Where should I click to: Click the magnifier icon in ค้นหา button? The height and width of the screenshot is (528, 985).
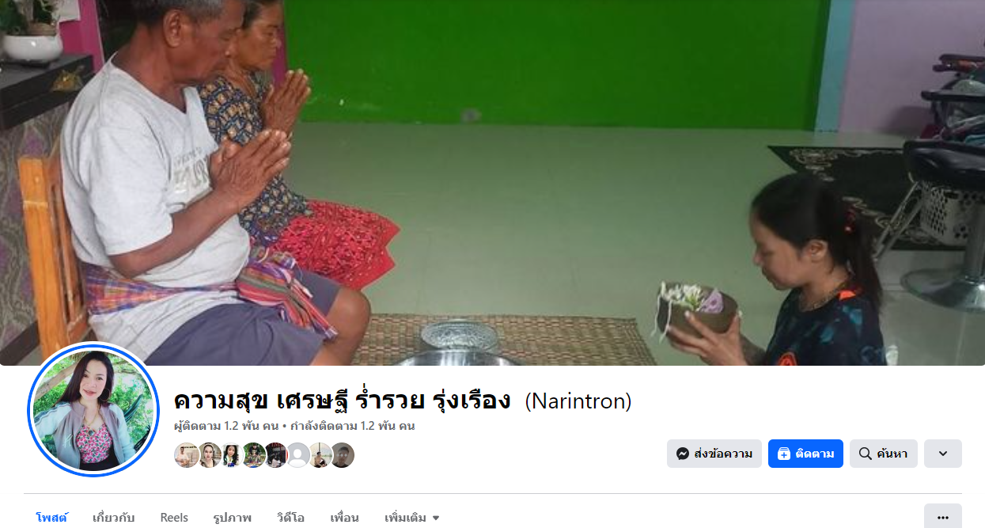[866, 454]
